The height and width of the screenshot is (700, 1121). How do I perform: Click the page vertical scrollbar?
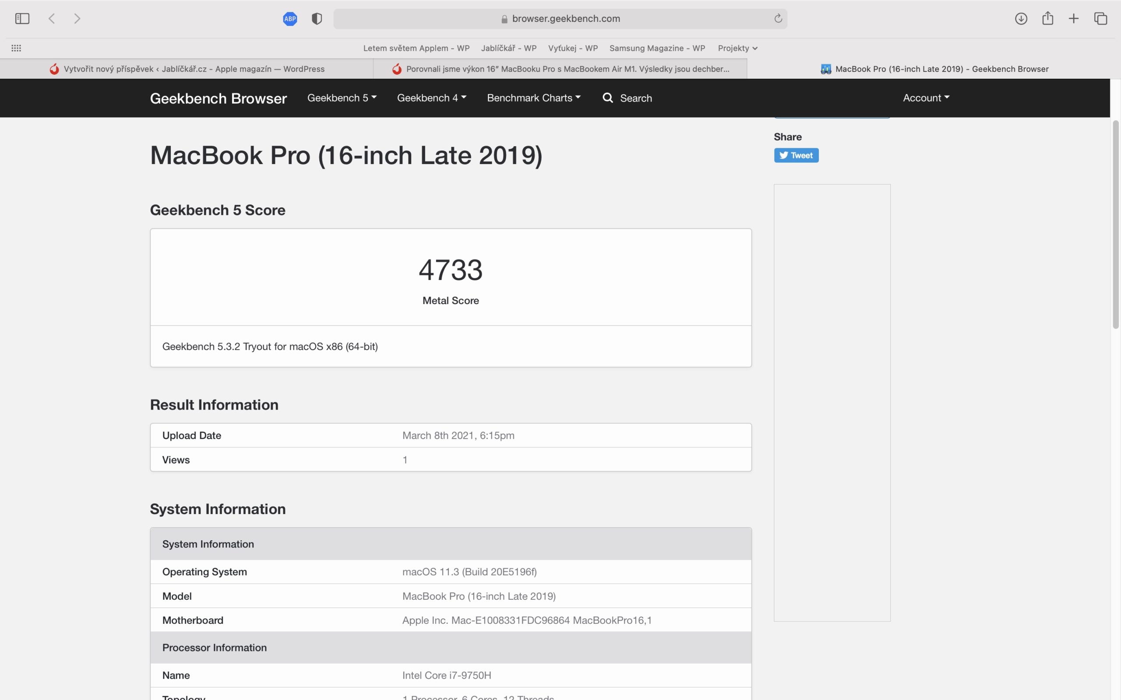[x=1116, y=224]
